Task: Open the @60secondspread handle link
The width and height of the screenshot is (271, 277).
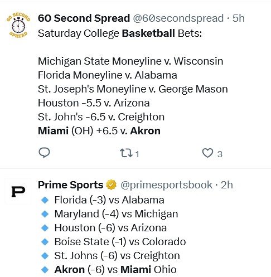Action: (x=178, y=18)
